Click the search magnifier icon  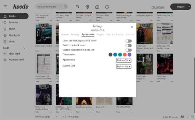[65, 6]
